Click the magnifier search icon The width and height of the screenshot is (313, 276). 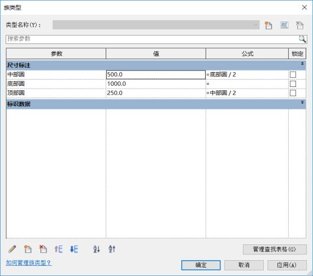(302, 39)
